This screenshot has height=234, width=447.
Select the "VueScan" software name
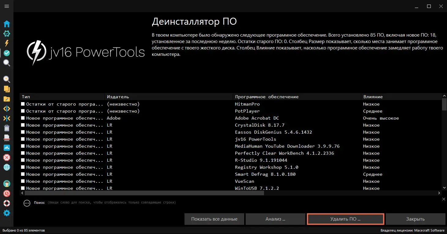pyautogui.click(x=244, y=181)
